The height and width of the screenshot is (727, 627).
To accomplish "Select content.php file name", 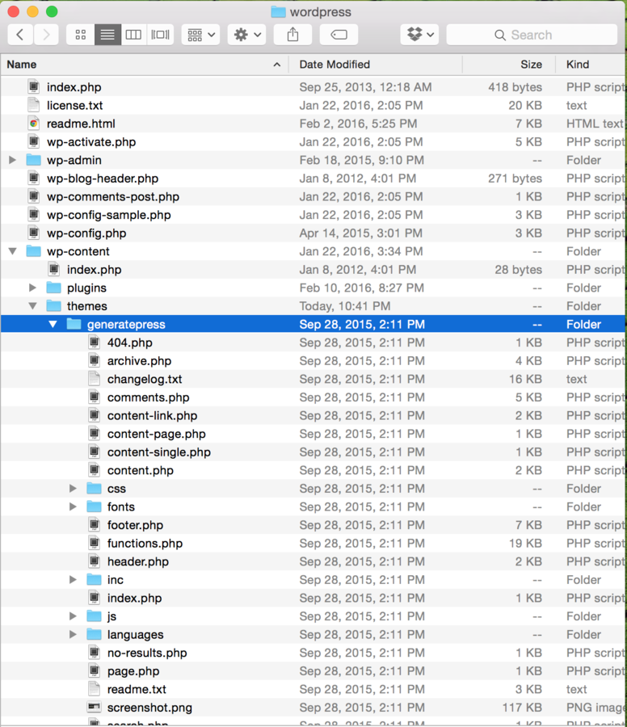I will 141,470.
